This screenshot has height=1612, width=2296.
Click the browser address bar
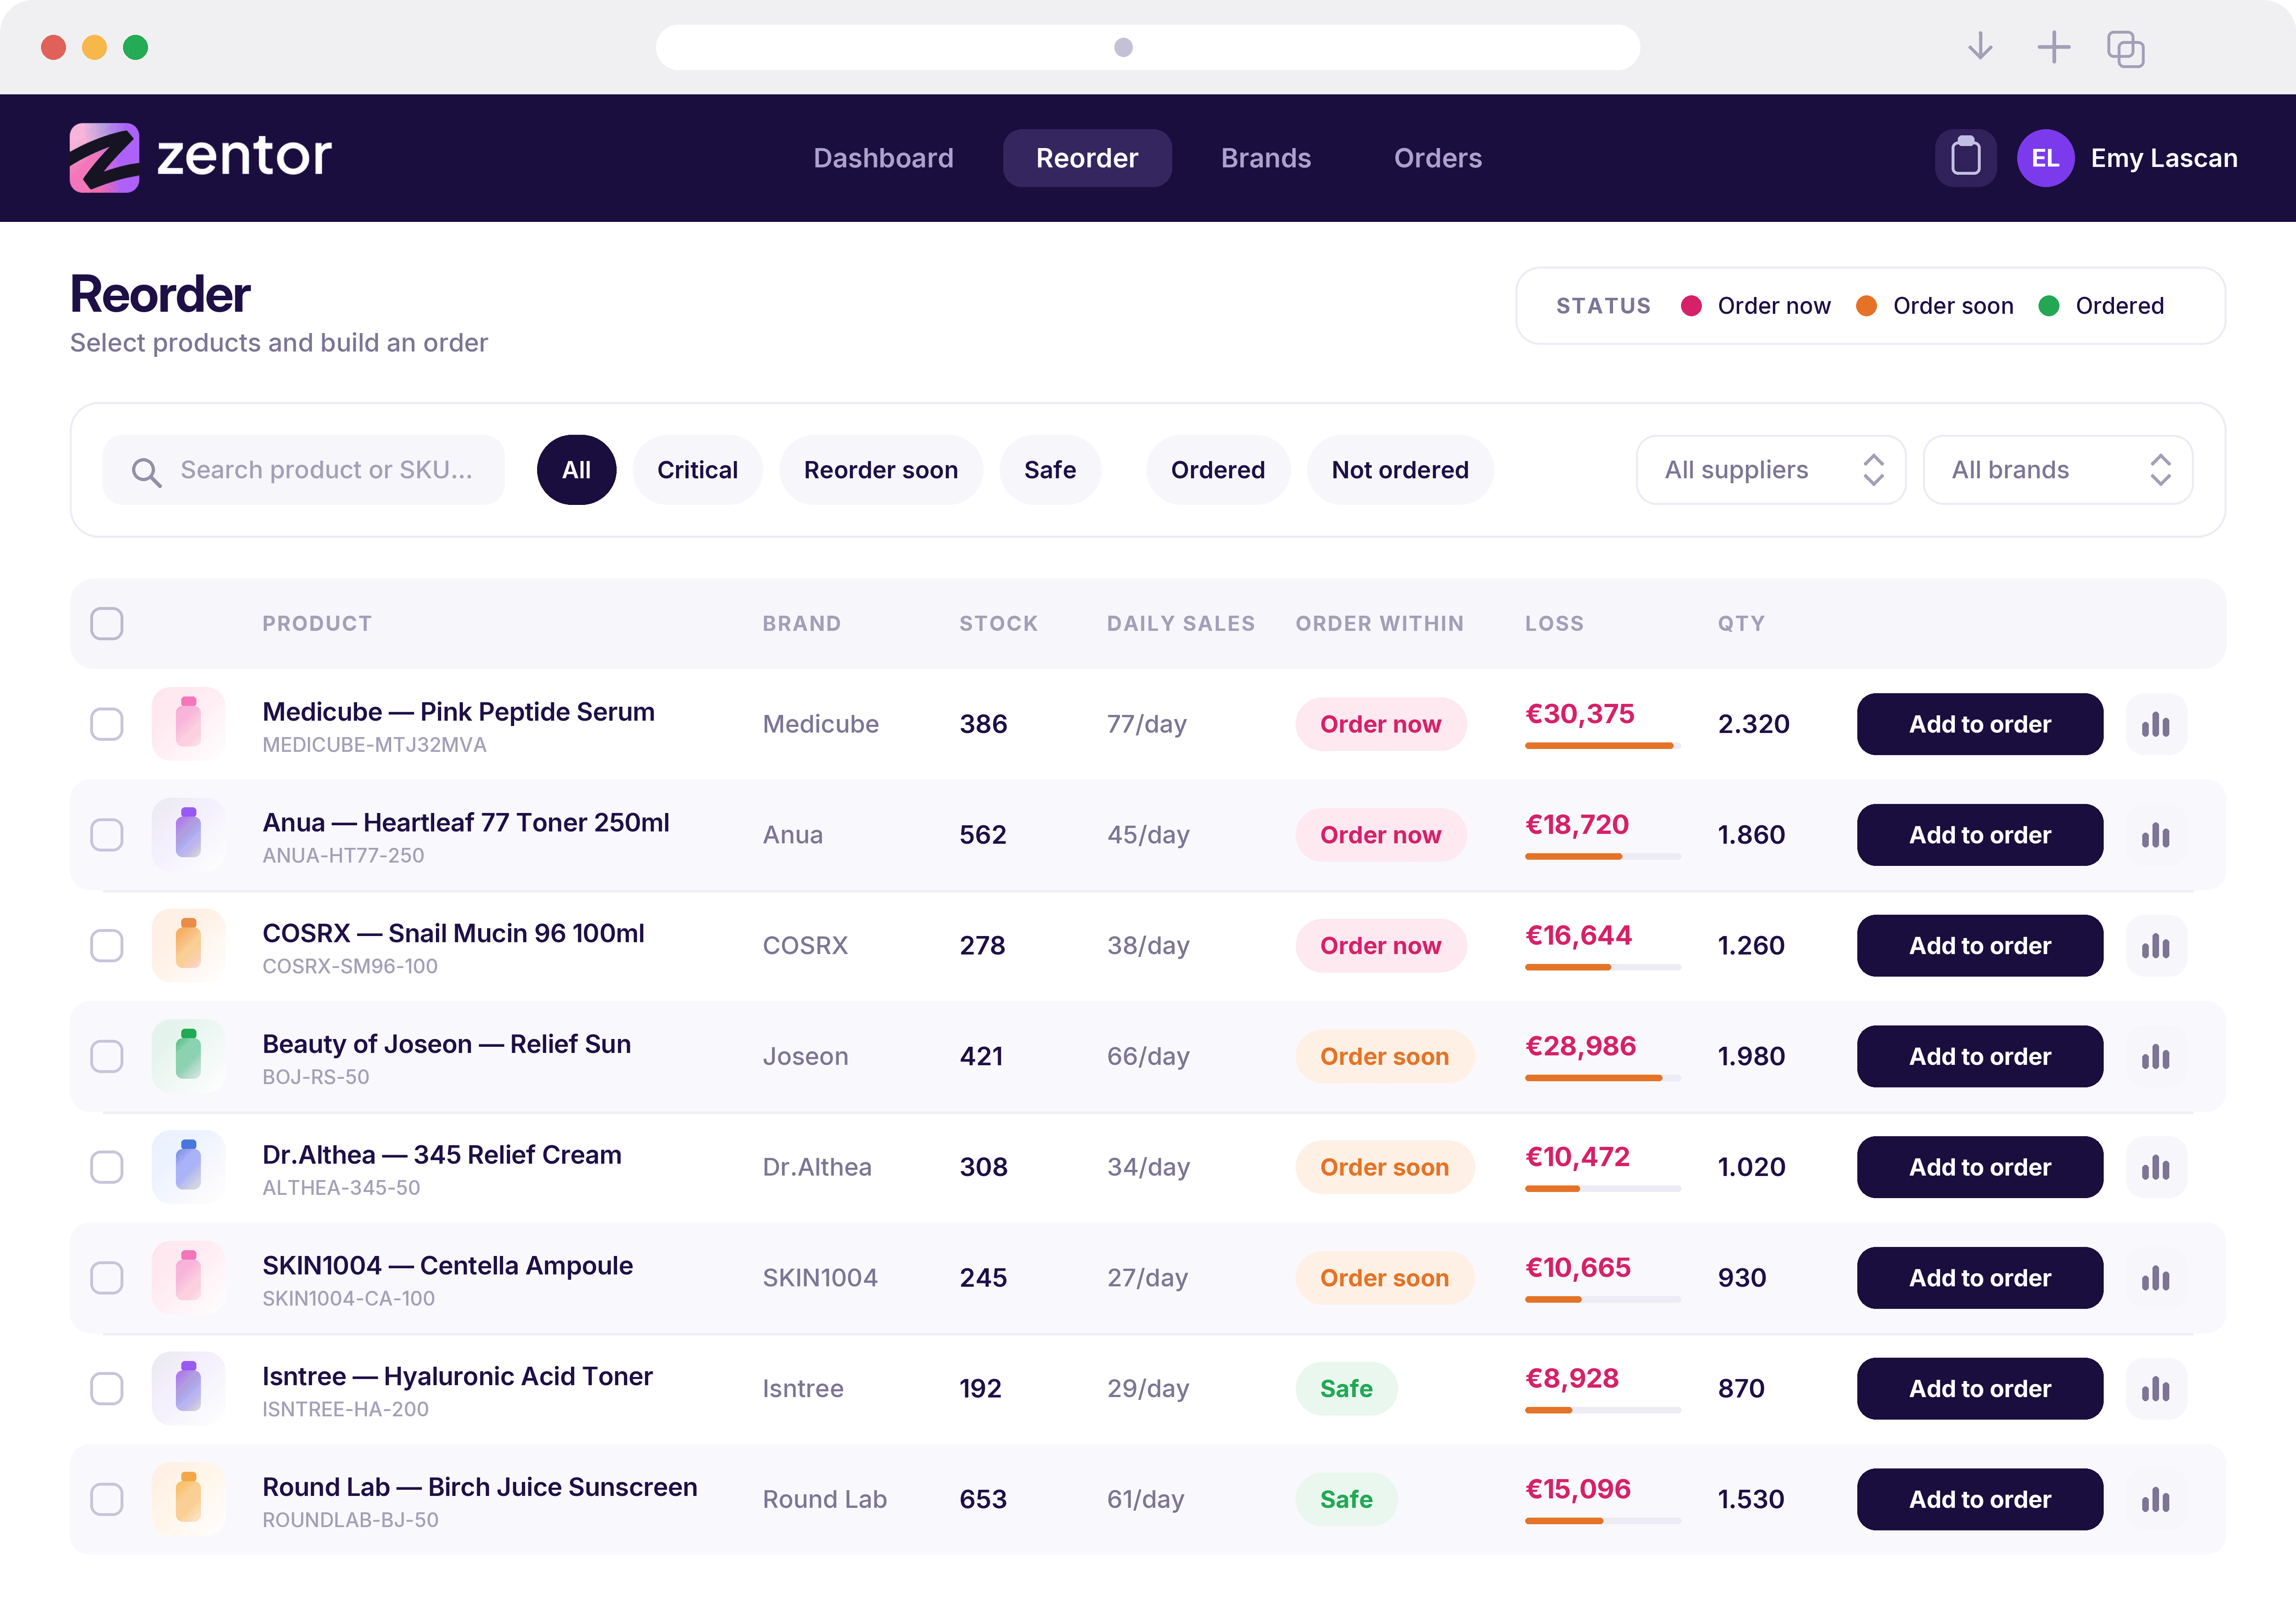pyautogui.click(x=1147, y=47)
